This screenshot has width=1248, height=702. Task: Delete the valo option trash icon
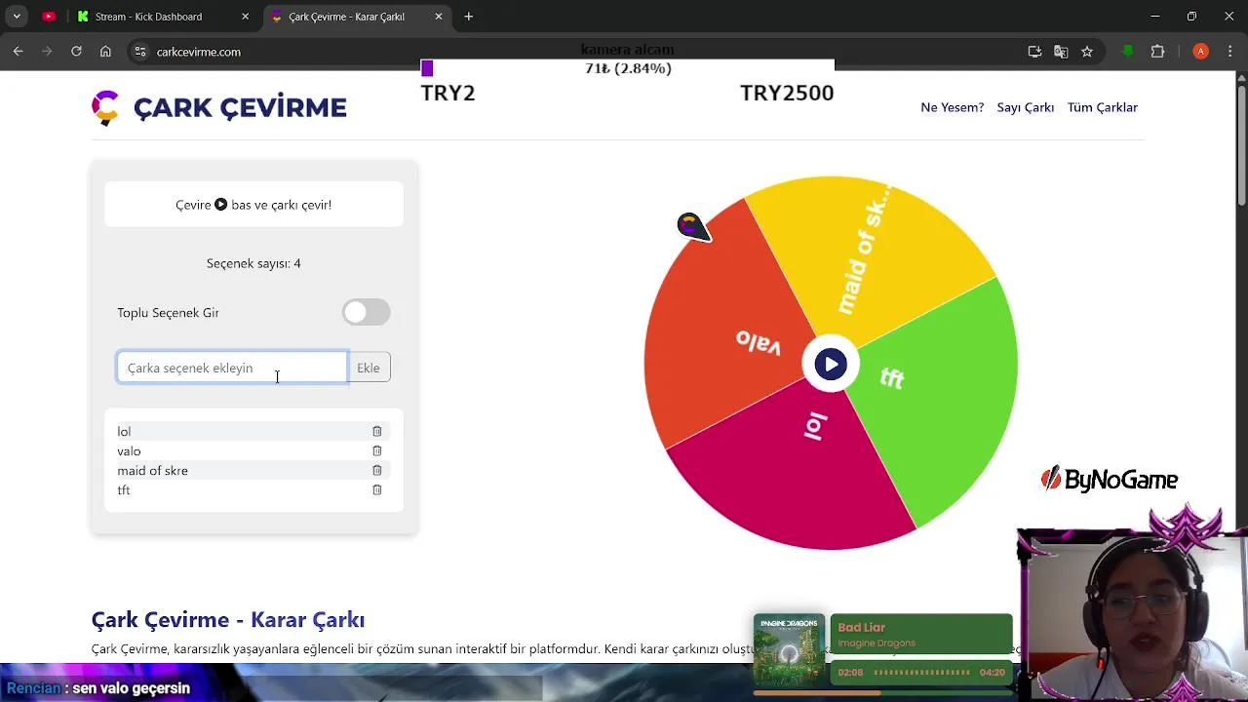click(x=376, y=450)
